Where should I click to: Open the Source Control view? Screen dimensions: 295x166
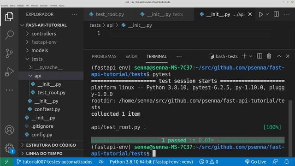click(9, 53)
